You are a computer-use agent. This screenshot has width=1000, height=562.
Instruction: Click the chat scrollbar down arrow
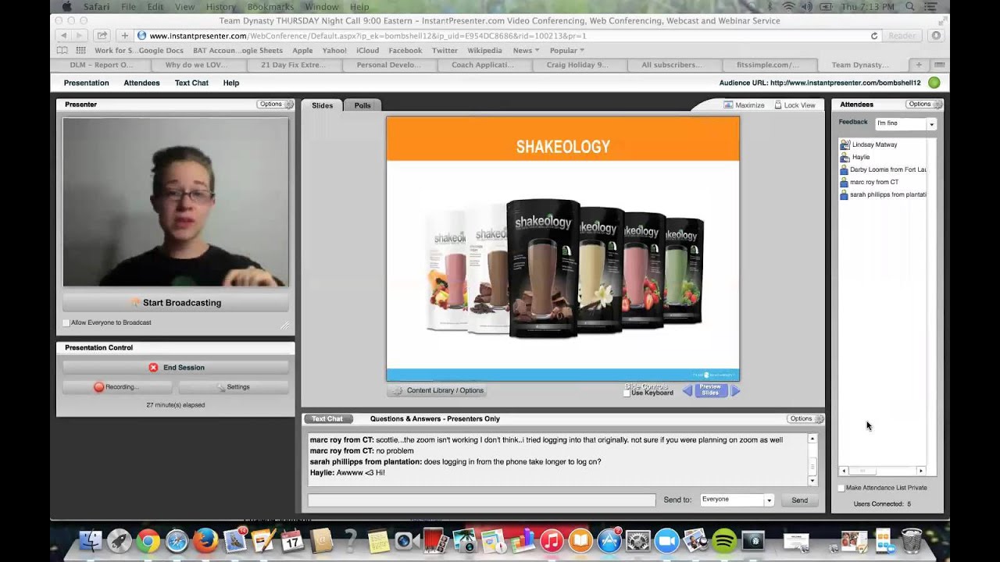click(812, 481)
